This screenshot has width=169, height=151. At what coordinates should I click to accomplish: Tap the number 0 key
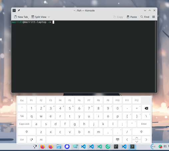point(117,108)
